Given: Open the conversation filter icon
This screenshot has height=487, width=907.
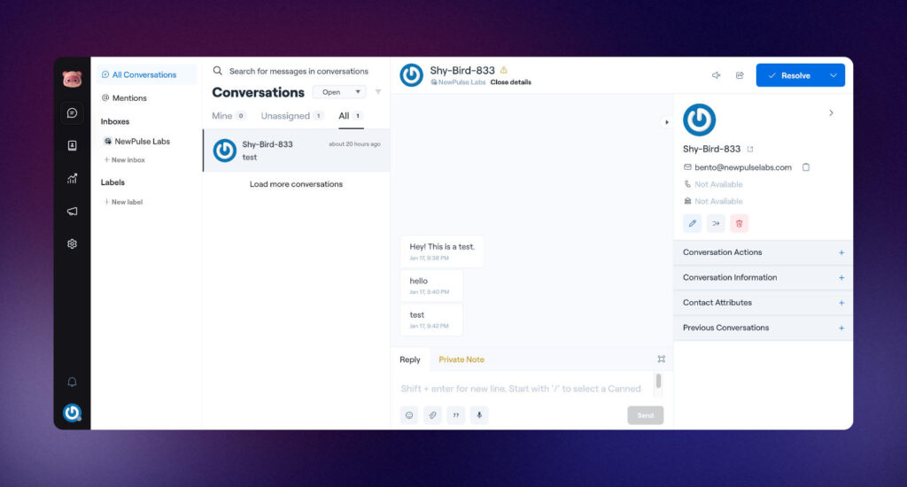Looking at the screenshot, I should (x=378, y=92).
